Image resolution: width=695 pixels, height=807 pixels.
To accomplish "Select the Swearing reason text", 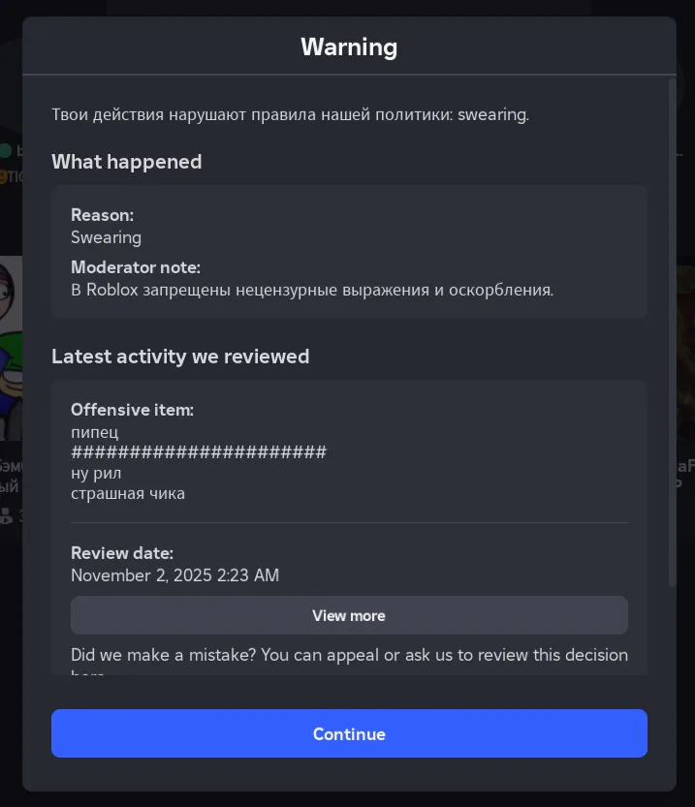I will tap(106, 237).
